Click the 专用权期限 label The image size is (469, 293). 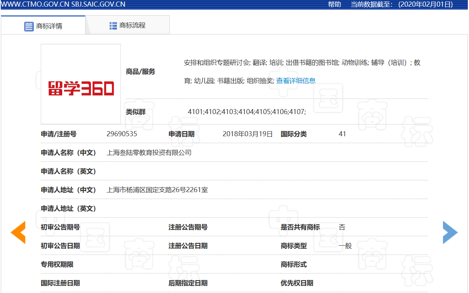[x=57, y=264]
